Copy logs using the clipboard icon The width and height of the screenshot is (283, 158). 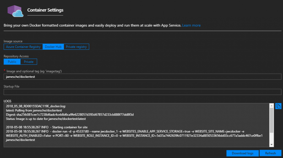[x=278, y=106]
